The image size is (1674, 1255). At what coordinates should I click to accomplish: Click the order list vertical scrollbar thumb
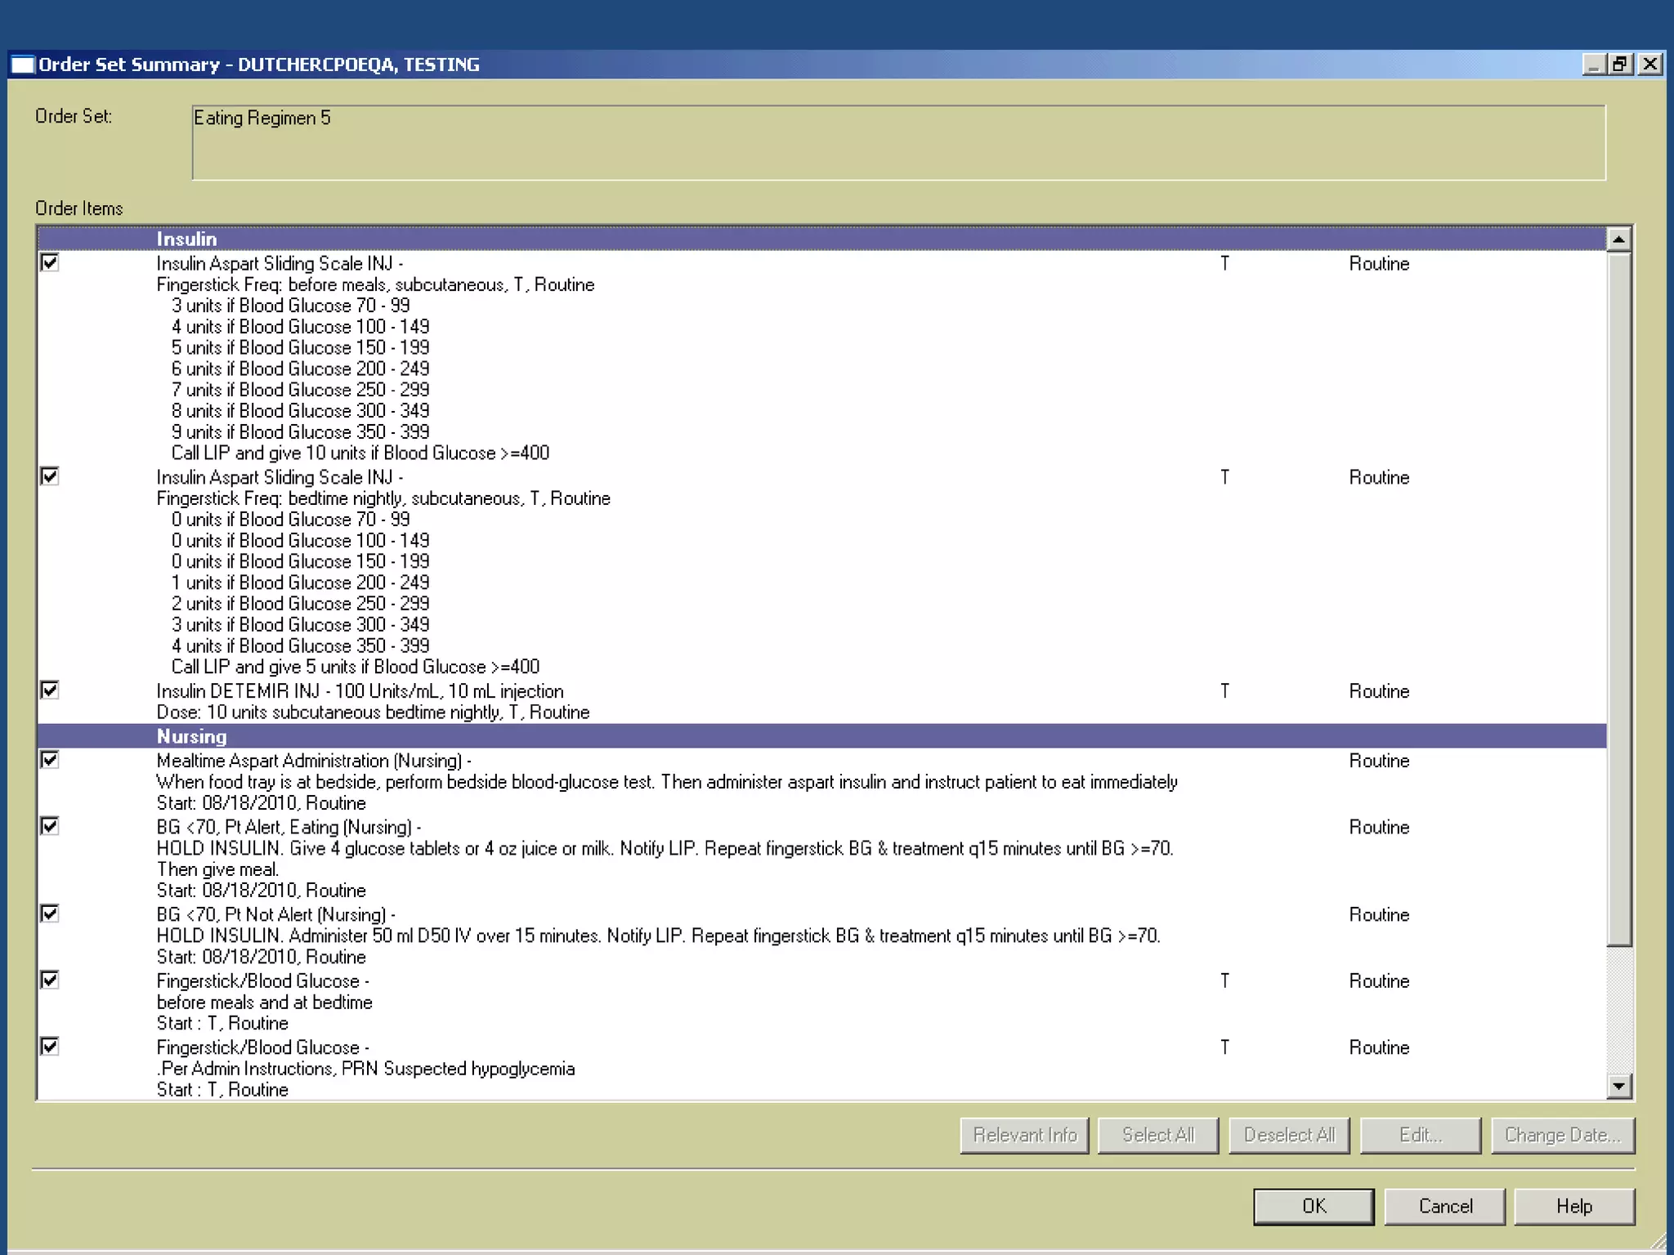[1618, 599]
